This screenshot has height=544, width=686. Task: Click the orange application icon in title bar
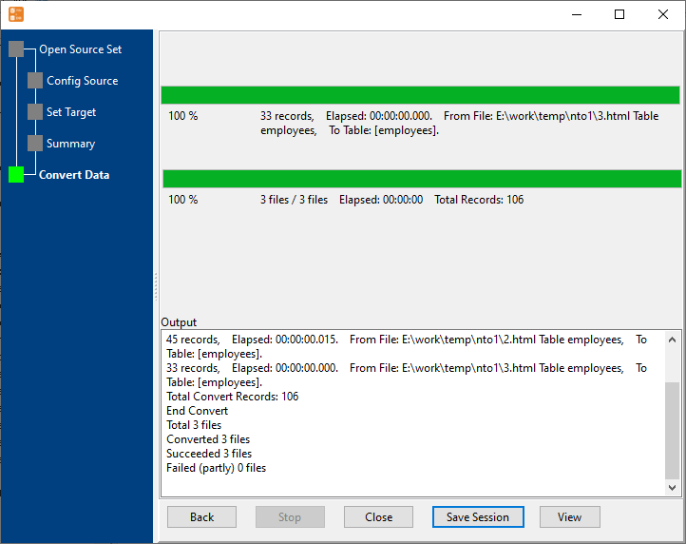[16, 14]
